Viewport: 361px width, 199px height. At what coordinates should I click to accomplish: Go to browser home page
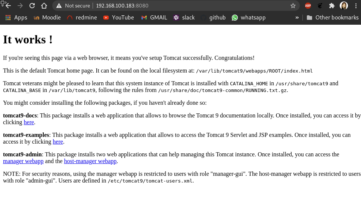[44, 6]
